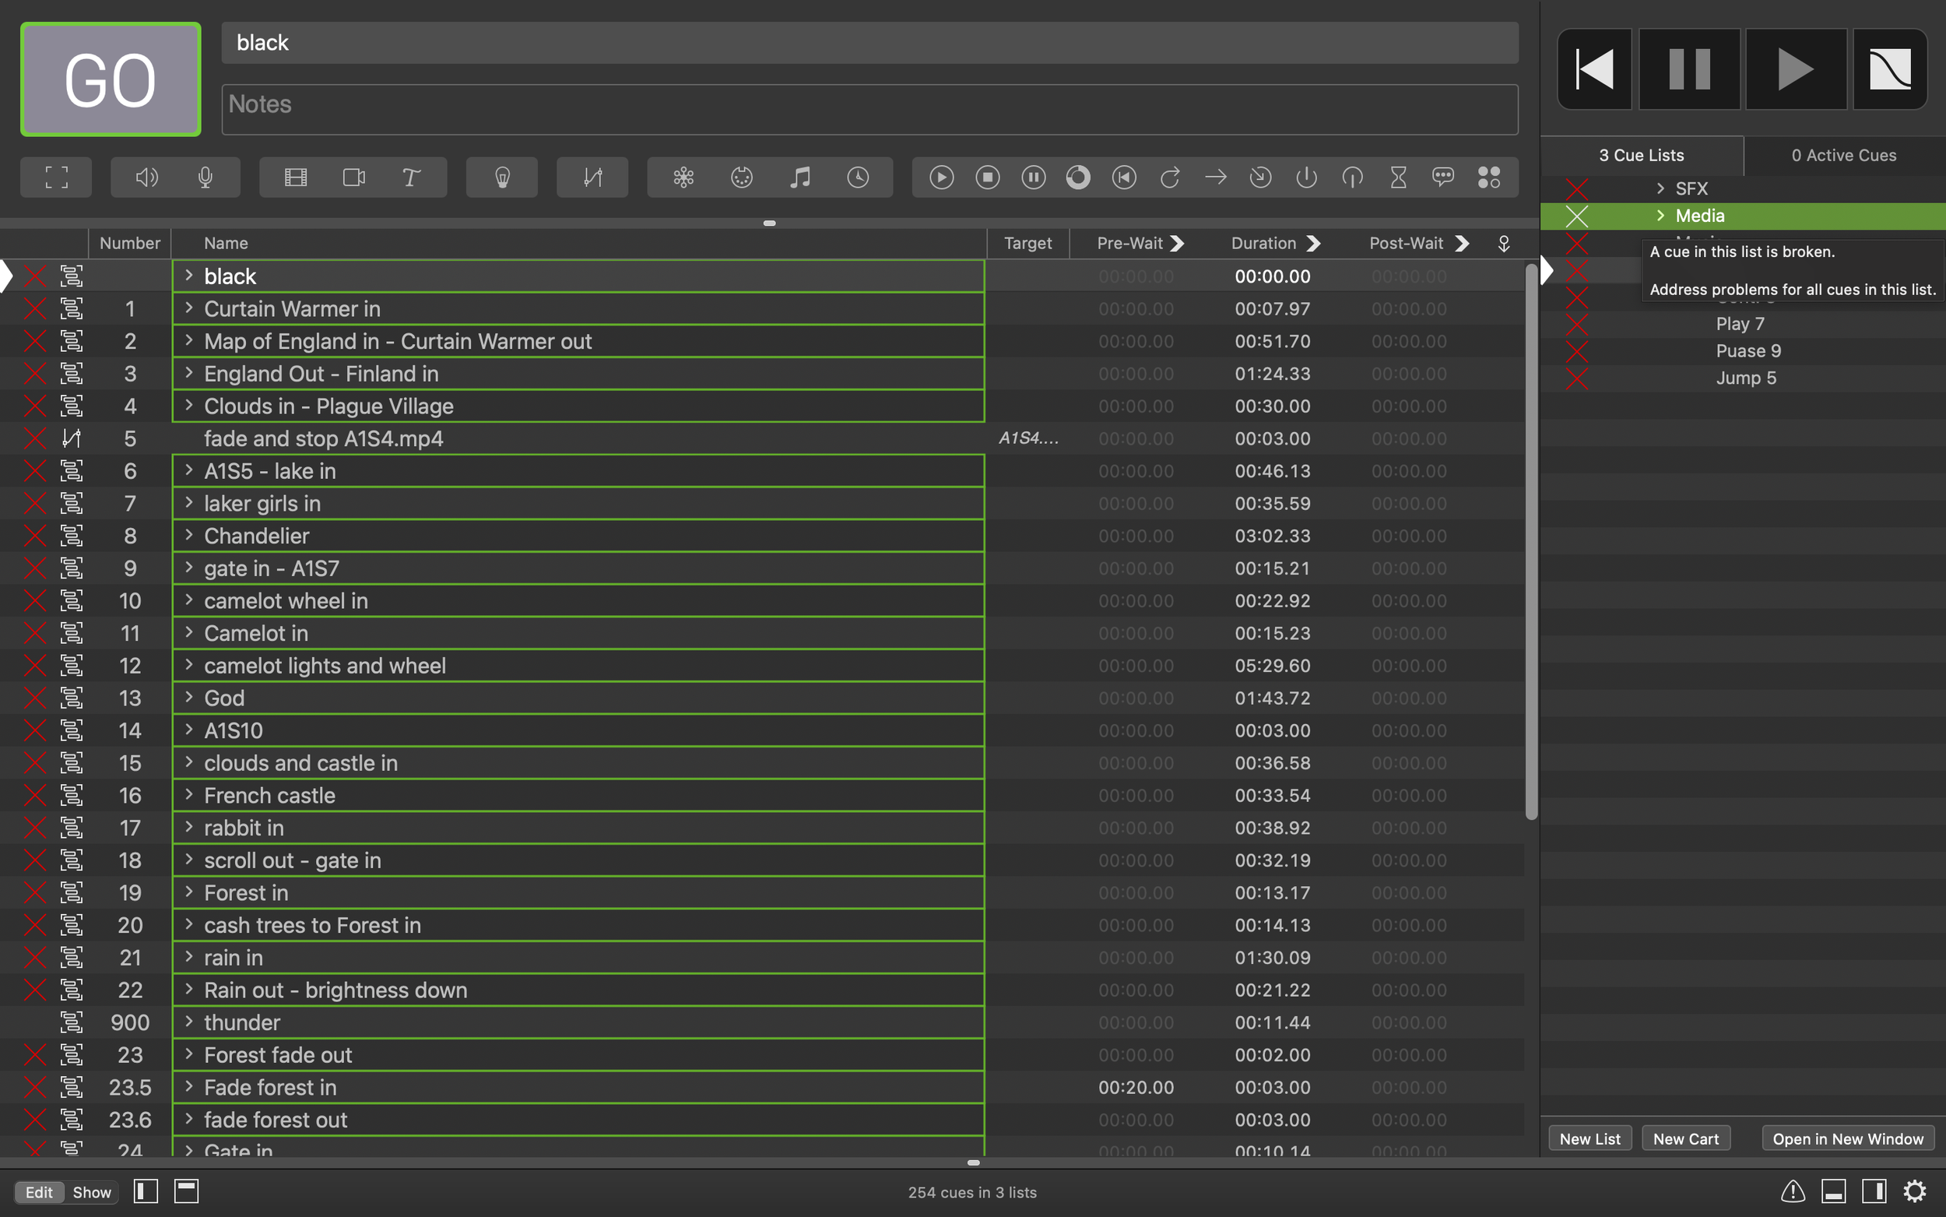Add a new Memo cue
Screen dimensions: 1946x1217
[x=1442, y=177]
